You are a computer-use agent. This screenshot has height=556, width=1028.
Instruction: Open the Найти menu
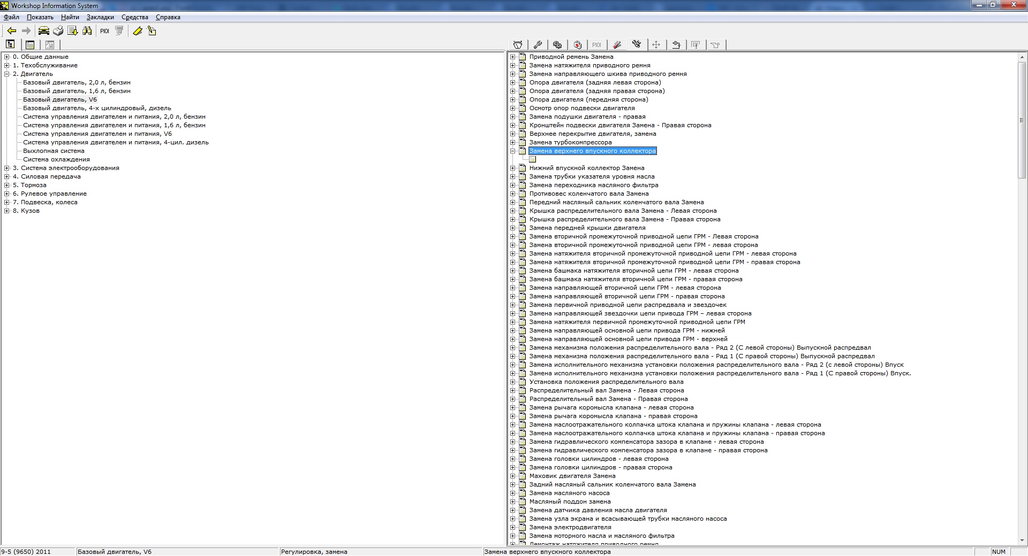coord(70,17)
